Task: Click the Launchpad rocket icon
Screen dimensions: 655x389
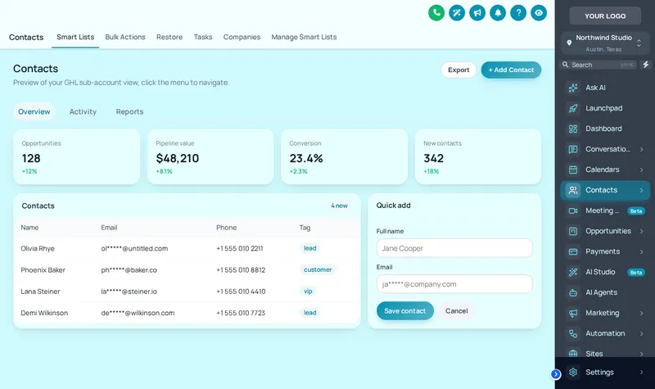Action: click(x=573, y=108)
